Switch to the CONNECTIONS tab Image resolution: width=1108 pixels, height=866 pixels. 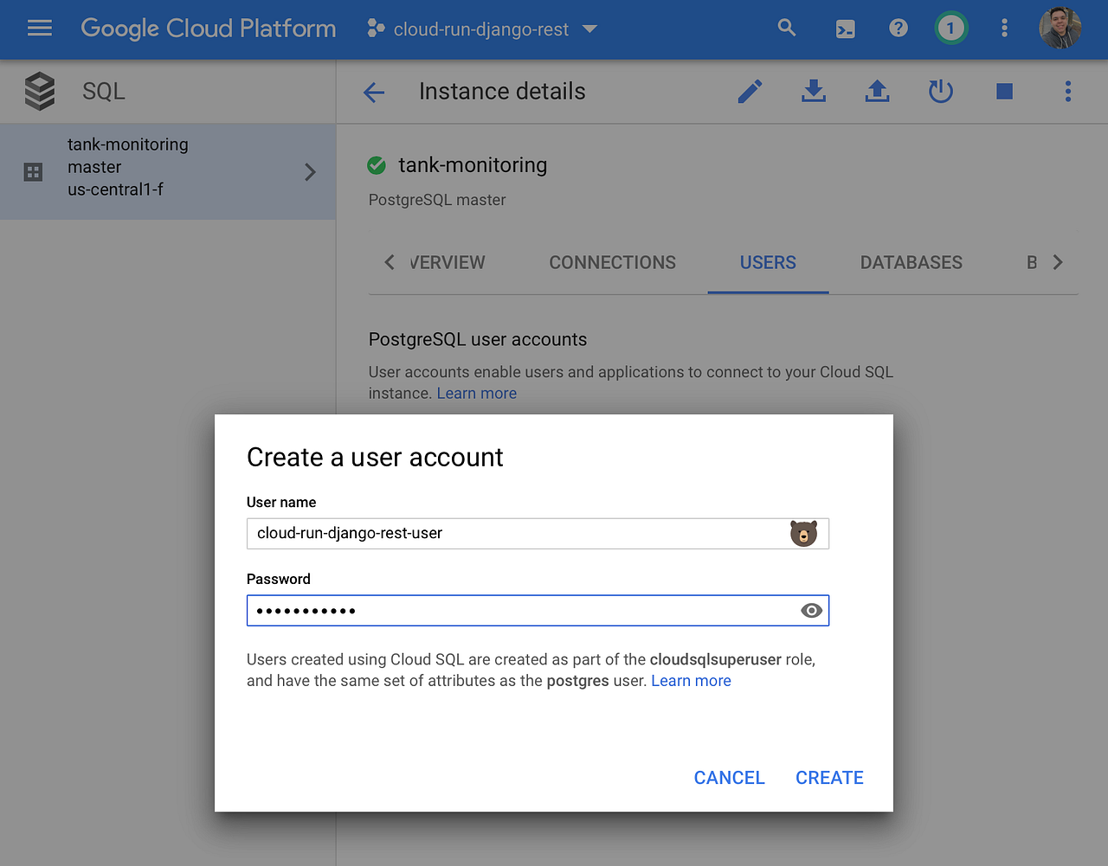point(612,262)
